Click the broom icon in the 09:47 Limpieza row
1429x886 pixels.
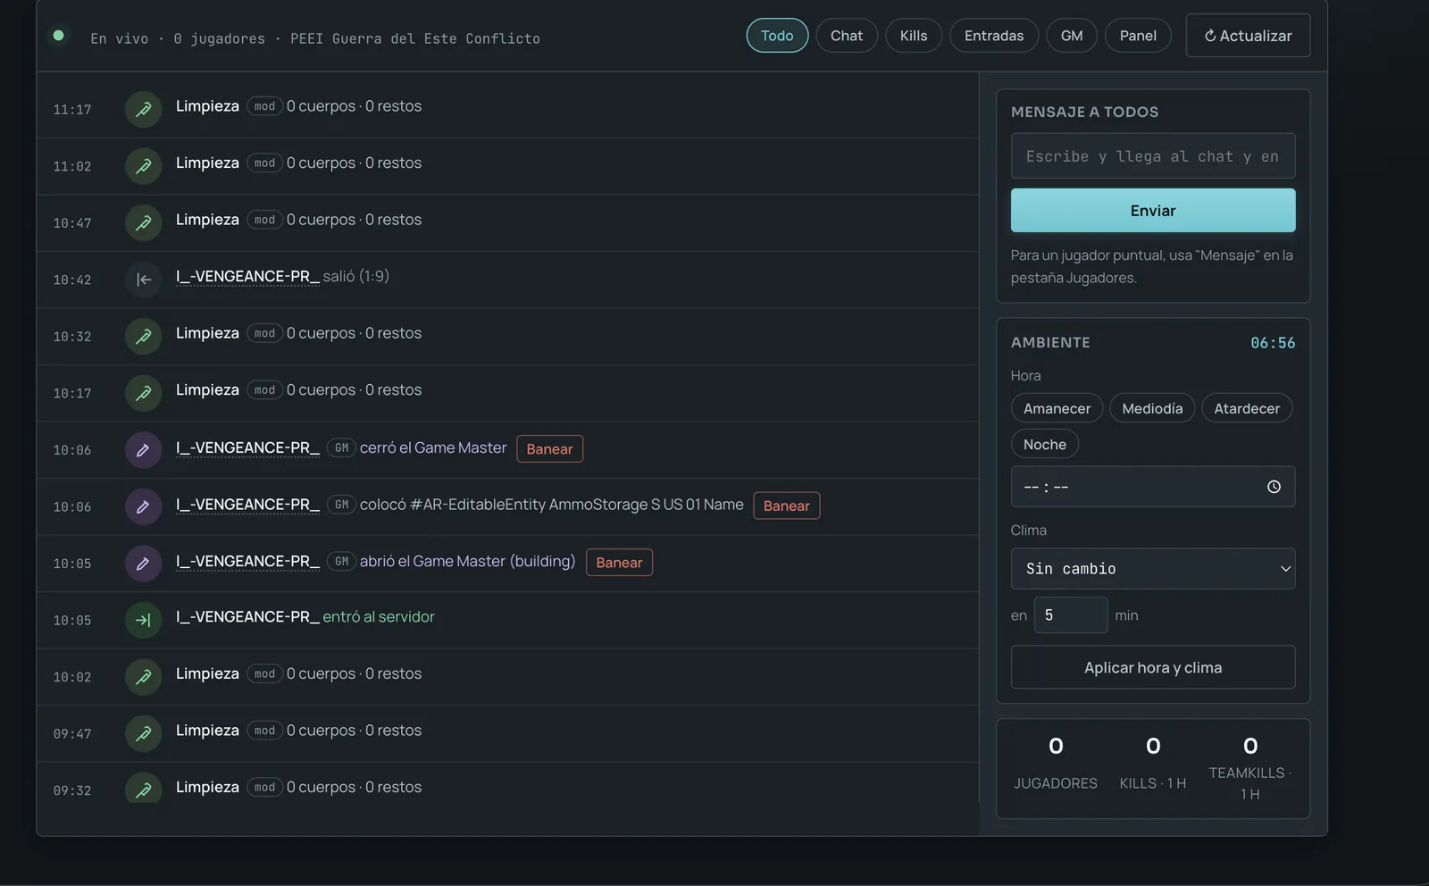pos(143,733)
